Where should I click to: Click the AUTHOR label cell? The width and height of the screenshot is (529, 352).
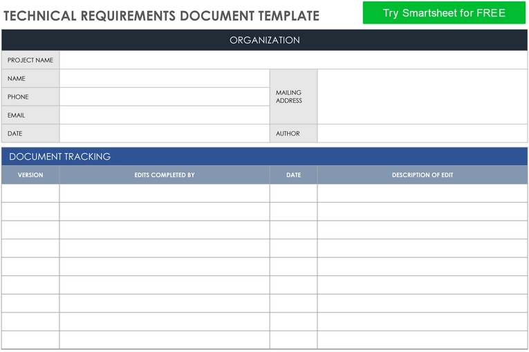tap(293, 133)
